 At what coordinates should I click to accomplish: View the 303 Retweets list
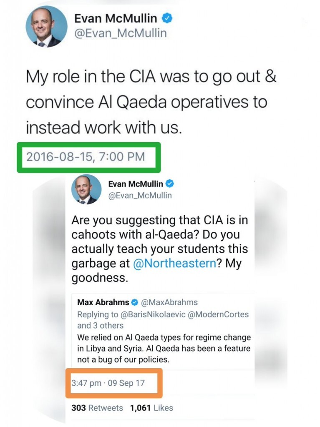(97, 408)
